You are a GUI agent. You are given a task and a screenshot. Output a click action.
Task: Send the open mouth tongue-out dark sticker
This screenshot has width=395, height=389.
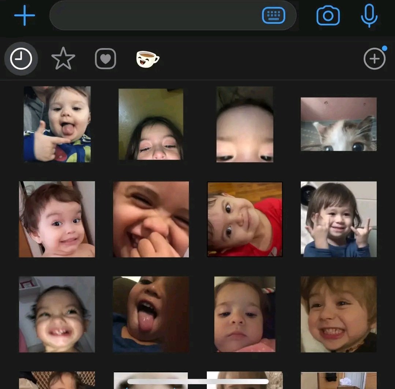[x=151, y=314]
